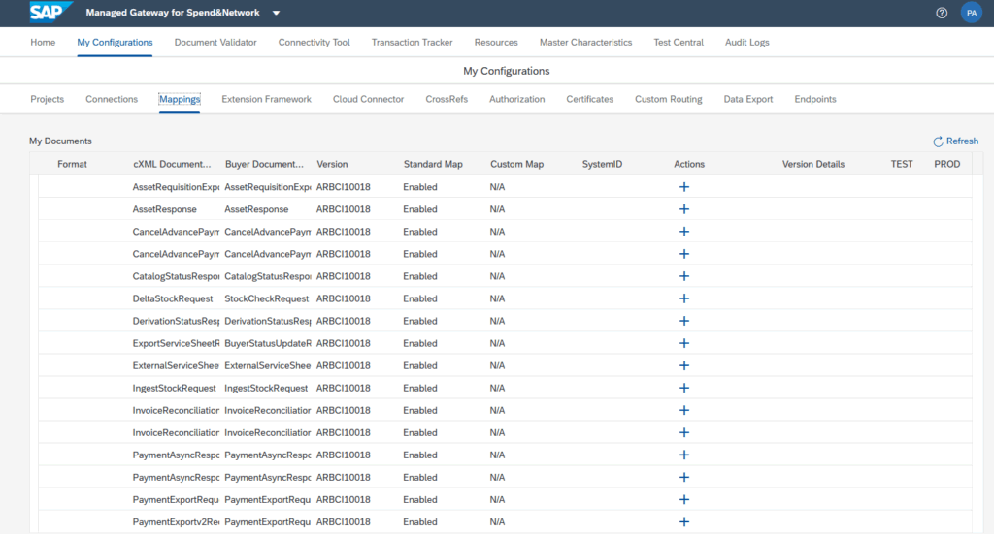Refresh the My Documents list

pos(955,141)
